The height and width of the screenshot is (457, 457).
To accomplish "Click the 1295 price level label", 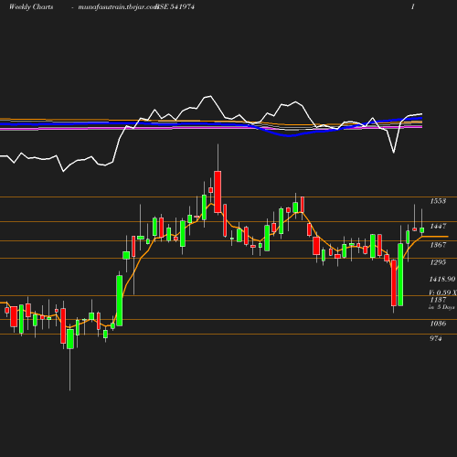I will (438, 262).
